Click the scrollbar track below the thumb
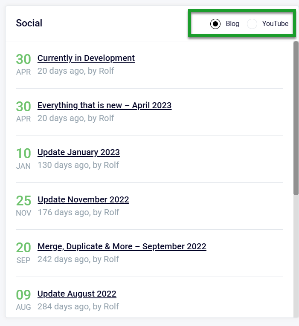This screenshot has height=326, width=299. pos(296,256)
